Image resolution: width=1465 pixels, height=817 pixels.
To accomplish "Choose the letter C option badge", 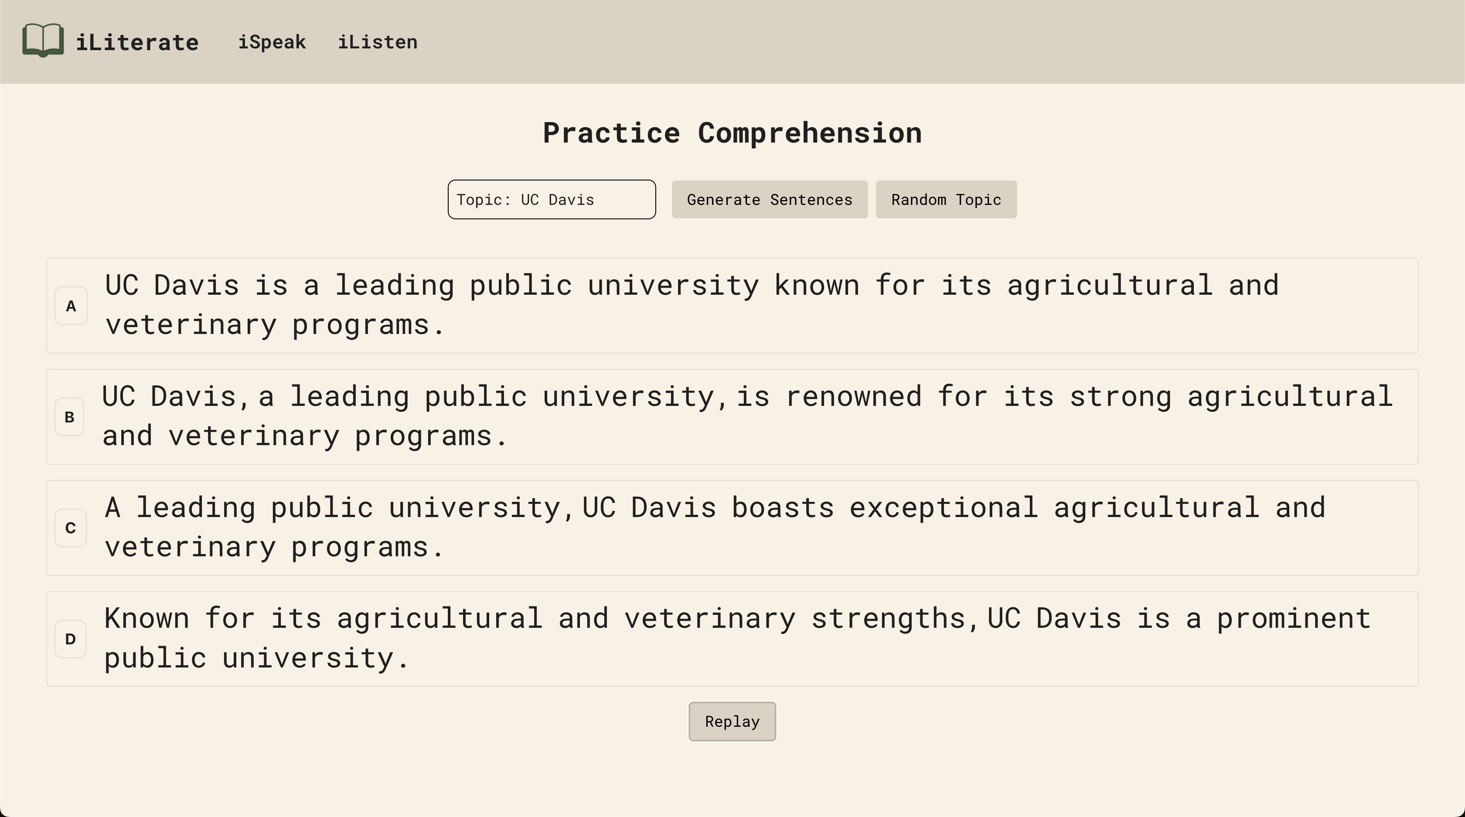I will [x=71, y=528].
